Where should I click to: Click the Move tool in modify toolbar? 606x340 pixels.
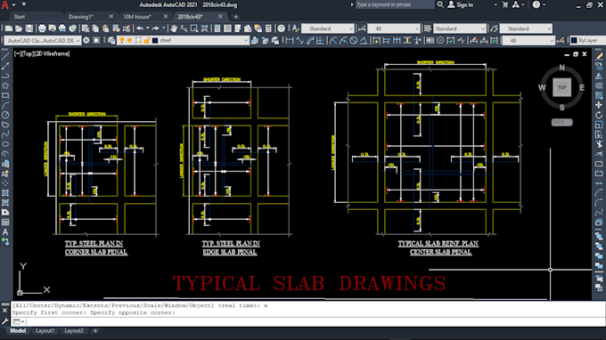point(599,105)
